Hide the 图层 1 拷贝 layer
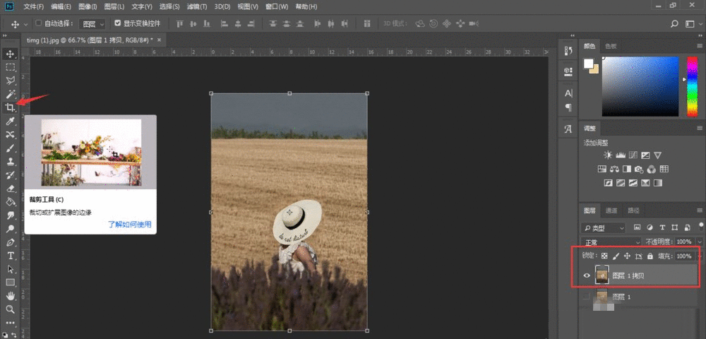Image resolution: width=706 pixels, height=339 pixels. click(587, 276)
